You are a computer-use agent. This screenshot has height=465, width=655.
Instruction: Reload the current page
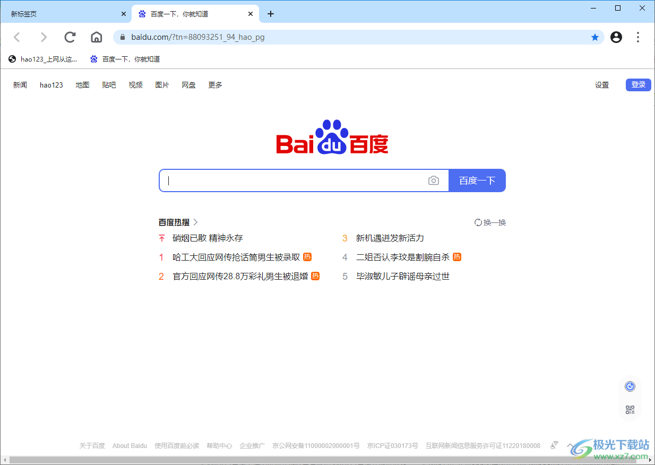coord(70,37)
